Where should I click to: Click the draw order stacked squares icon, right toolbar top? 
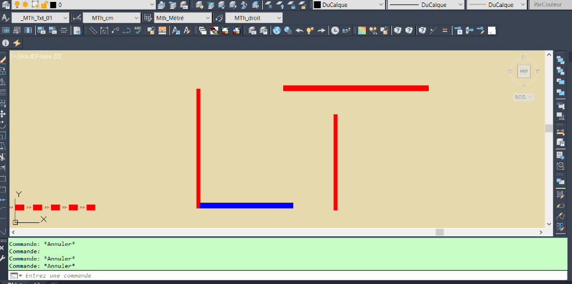(561, 60)
